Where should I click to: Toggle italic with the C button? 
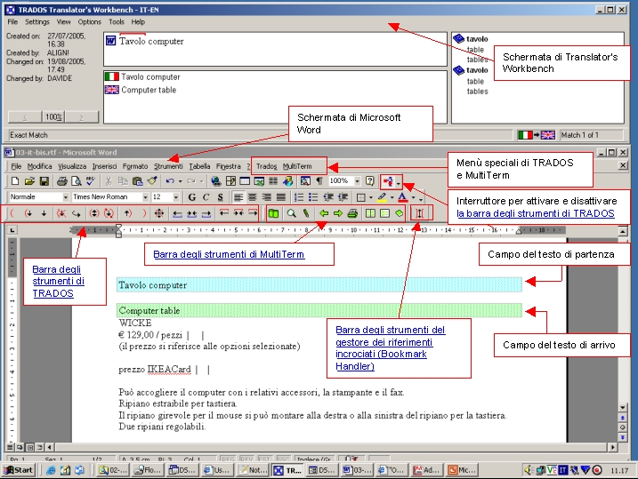point(206,197)
